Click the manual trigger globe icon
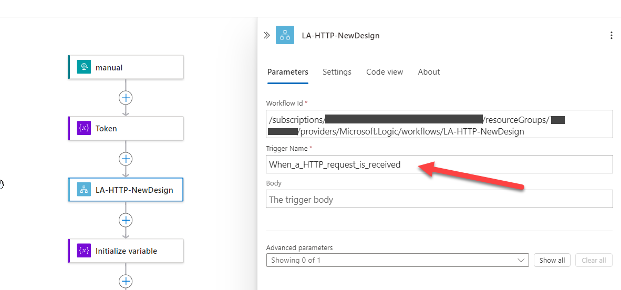The image size is (621, 290). click(x=84, y=67)
